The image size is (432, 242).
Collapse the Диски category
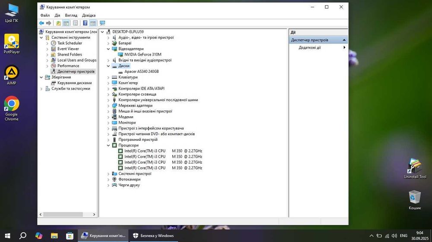click(x=108, y=66)
